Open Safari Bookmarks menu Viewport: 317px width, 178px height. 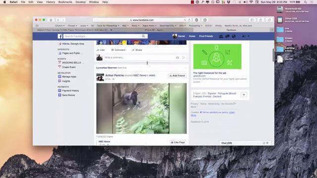click(65, 2)
